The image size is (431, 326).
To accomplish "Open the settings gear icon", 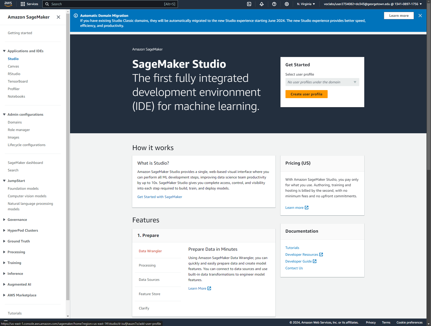I will [287, 4].
